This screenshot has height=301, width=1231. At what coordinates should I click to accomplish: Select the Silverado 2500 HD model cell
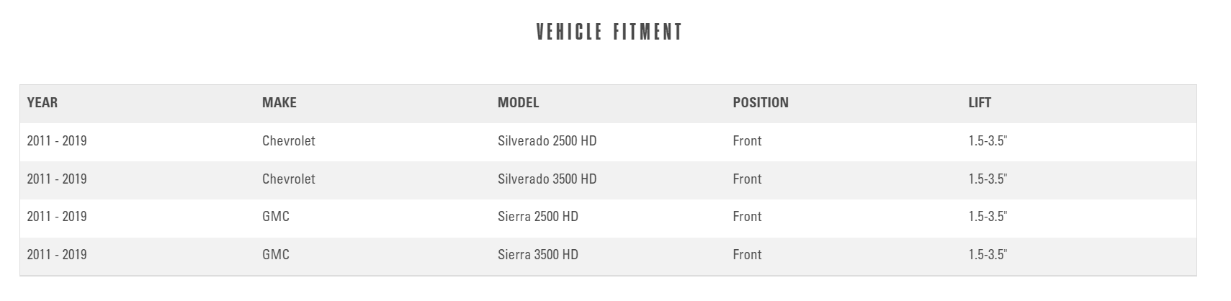pos(547,141)
